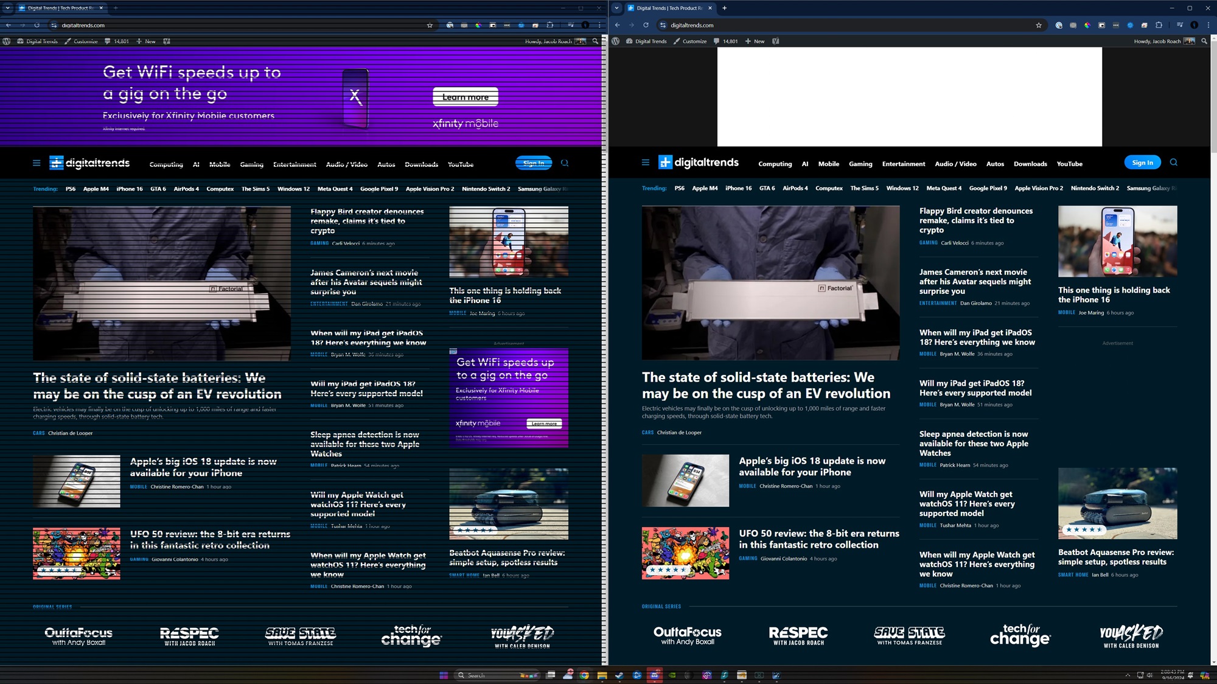Click the left browser URL input field
Screen dimensions: 1217x684
coord(242,25)
